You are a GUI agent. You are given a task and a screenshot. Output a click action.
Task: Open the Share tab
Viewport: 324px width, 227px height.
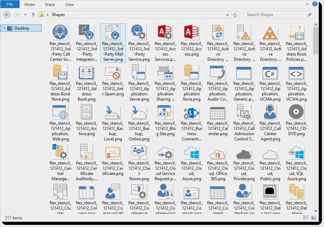50,5
